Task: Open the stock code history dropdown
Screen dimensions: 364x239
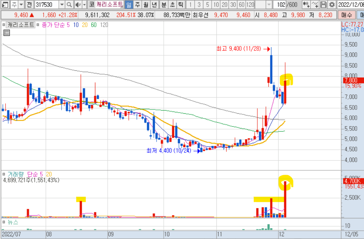Action: pos(62,4)
